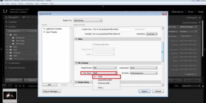Expand User Presets in preset list
Screen dimensions: 206x103
44,32
